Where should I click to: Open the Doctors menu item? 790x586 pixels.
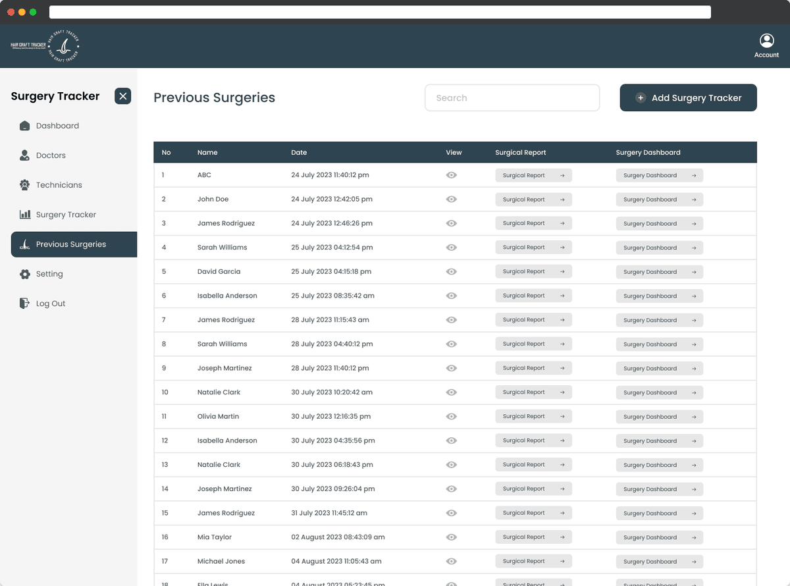[51, 155]
